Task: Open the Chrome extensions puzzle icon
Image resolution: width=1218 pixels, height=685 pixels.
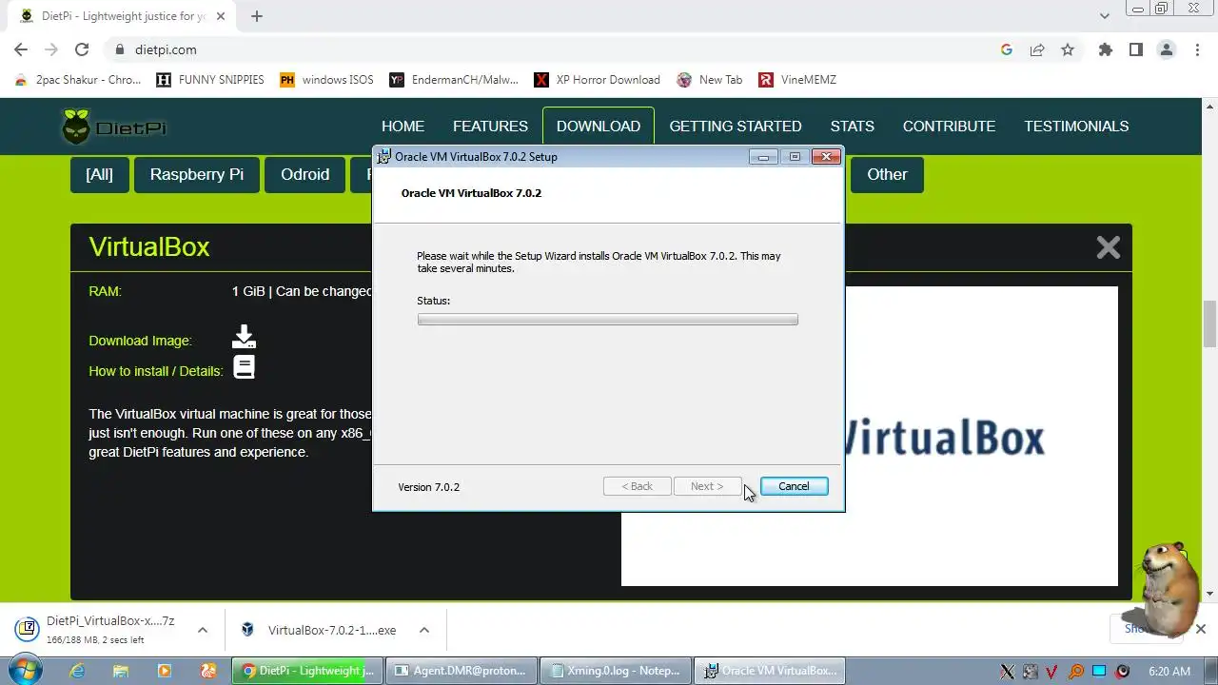Action: [x=1105, y=49]
